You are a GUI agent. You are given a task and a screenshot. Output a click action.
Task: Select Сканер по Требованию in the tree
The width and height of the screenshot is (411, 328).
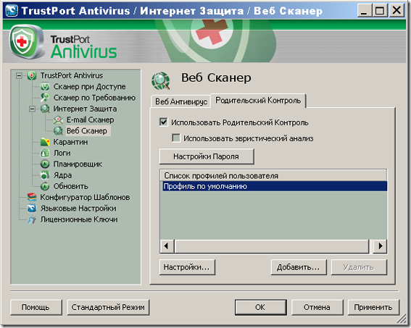point(94,98)
